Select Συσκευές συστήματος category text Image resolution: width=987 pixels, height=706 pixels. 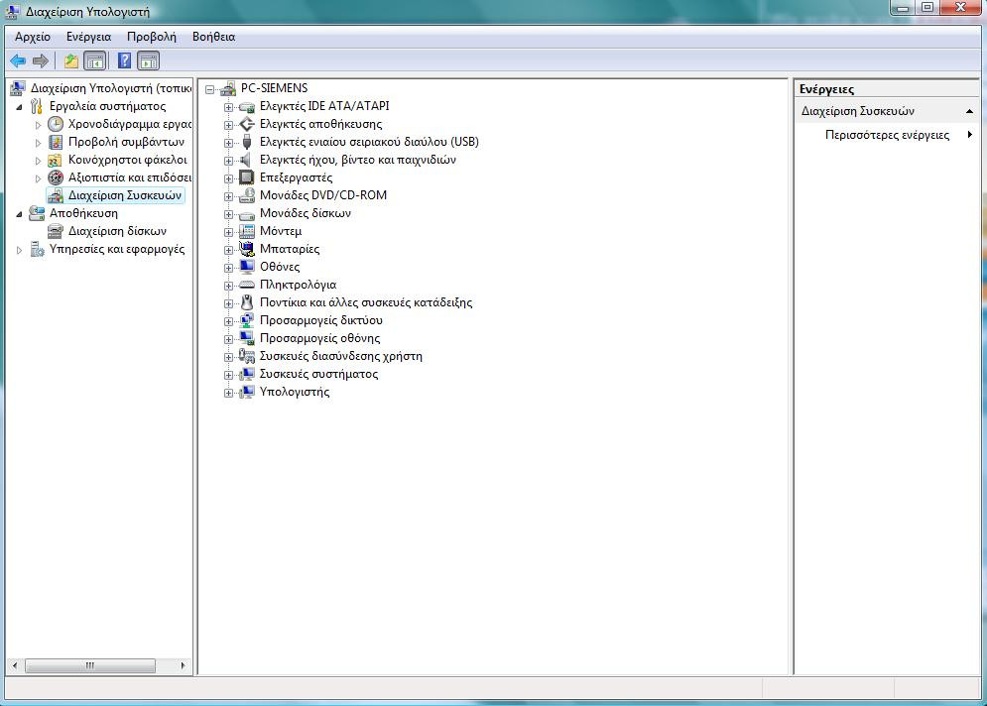pyautogui.click(x=318, y=374)
